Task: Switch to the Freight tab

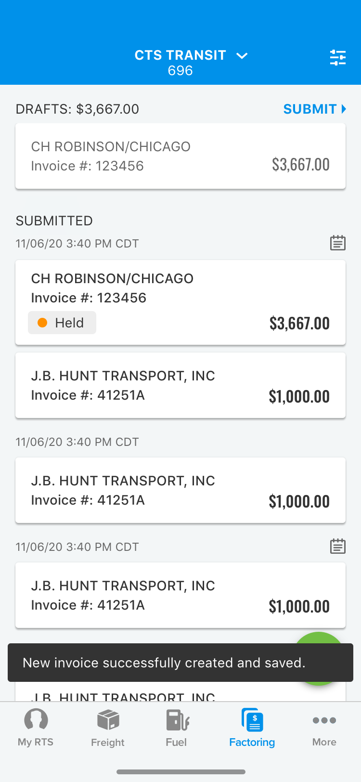Action: 108,728
